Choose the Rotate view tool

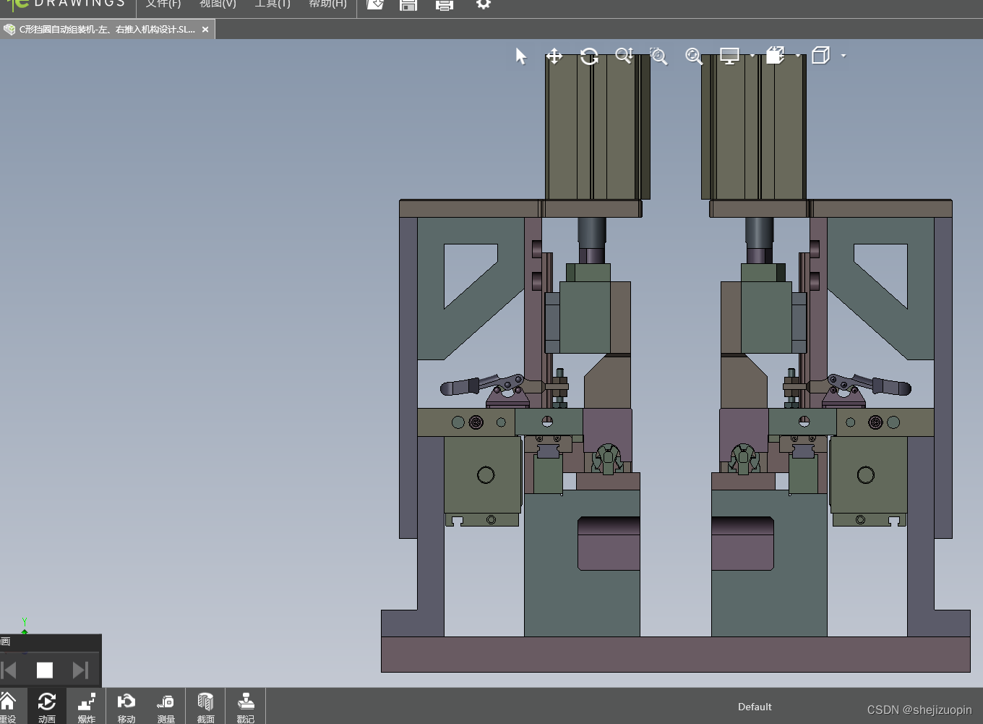pos(589,56)
